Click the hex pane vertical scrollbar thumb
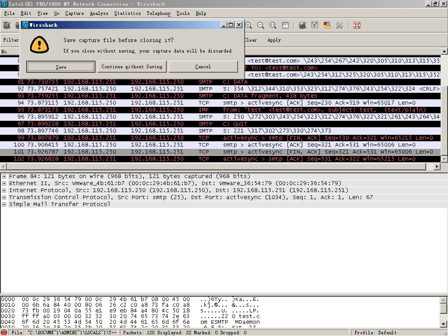This screenshot has height=336, width=448. (x=444, y=308)
